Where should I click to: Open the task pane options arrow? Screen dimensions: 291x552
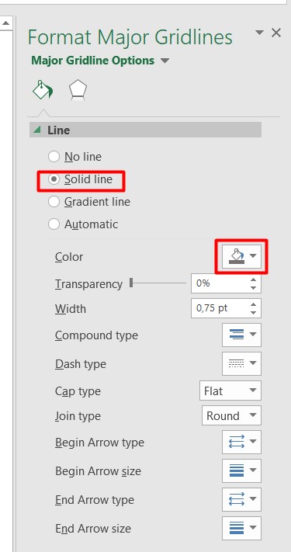coord(259,33)
